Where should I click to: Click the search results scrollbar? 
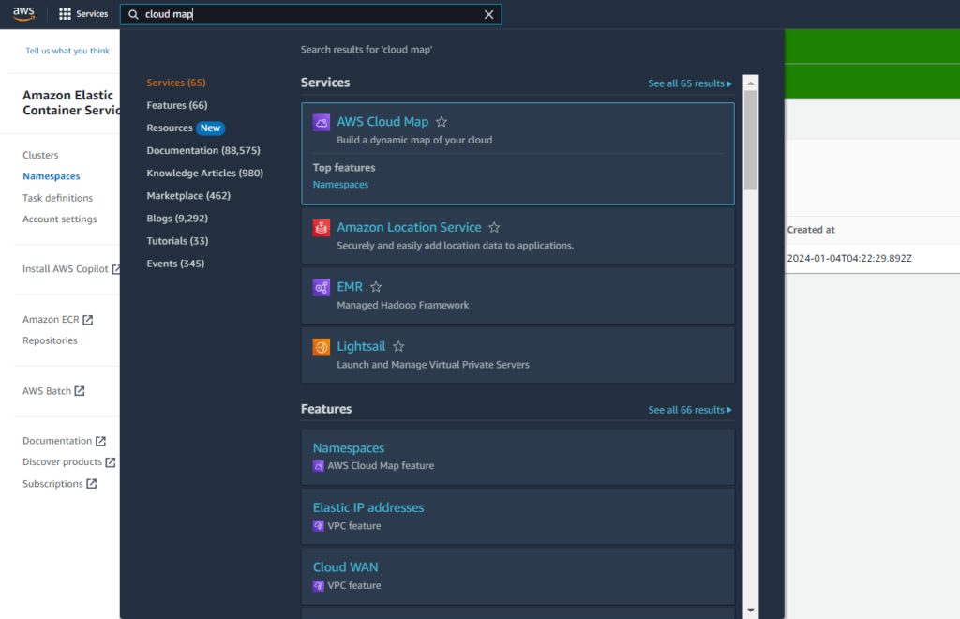click(x=750, y=131)
